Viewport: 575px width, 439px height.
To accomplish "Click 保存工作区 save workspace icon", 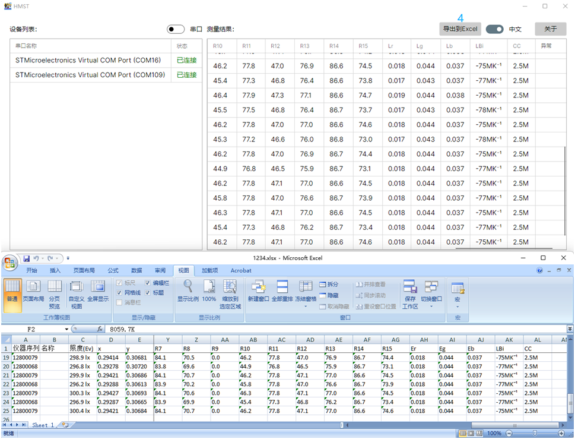I will [409, 293].
